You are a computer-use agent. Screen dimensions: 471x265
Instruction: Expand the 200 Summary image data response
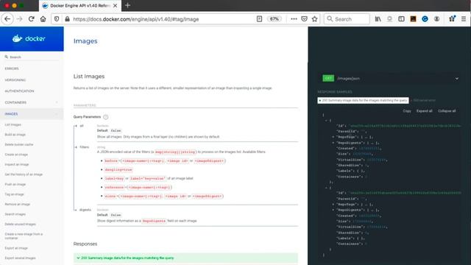pos(185,258)
